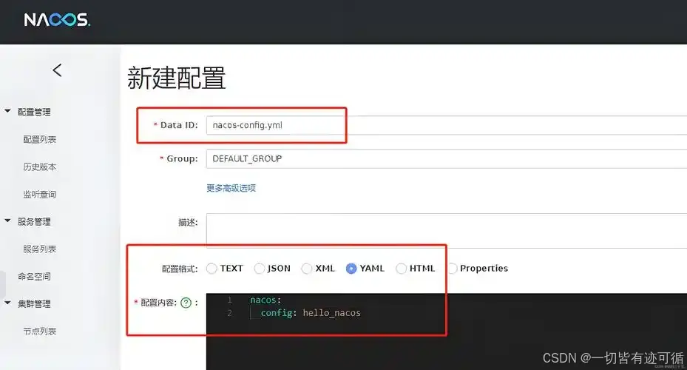Select the TEXT format radio button
The image size is (687, 370).
[x=211, y=269]
